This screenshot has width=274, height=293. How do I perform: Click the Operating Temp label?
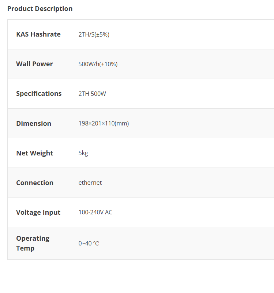pyautogui.click(x=33, y=243)
